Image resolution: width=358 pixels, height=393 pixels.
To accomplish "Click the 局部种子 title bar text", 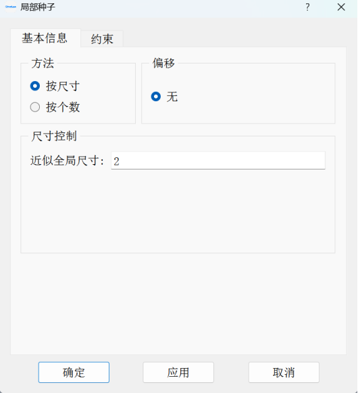I will point(38,7).
